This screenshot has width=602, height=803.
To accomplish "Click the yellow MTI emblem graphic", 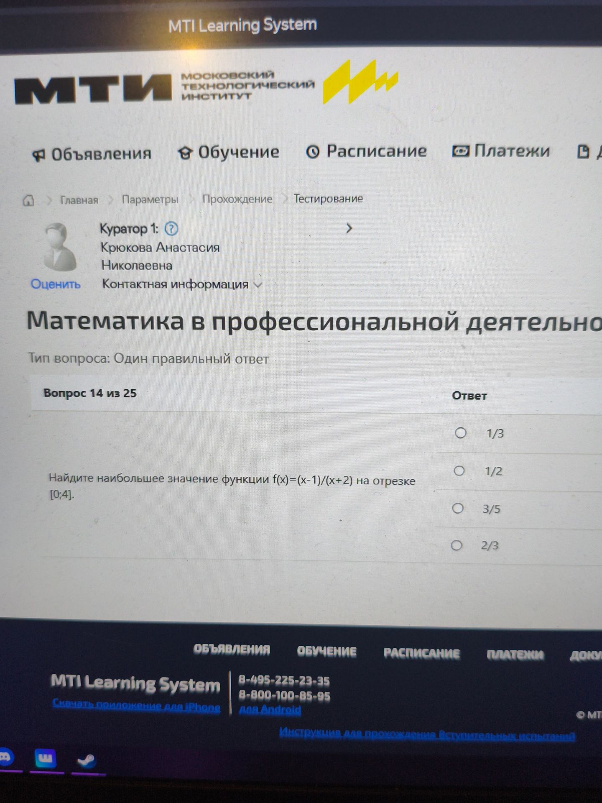I will click(x=360, y=81).
